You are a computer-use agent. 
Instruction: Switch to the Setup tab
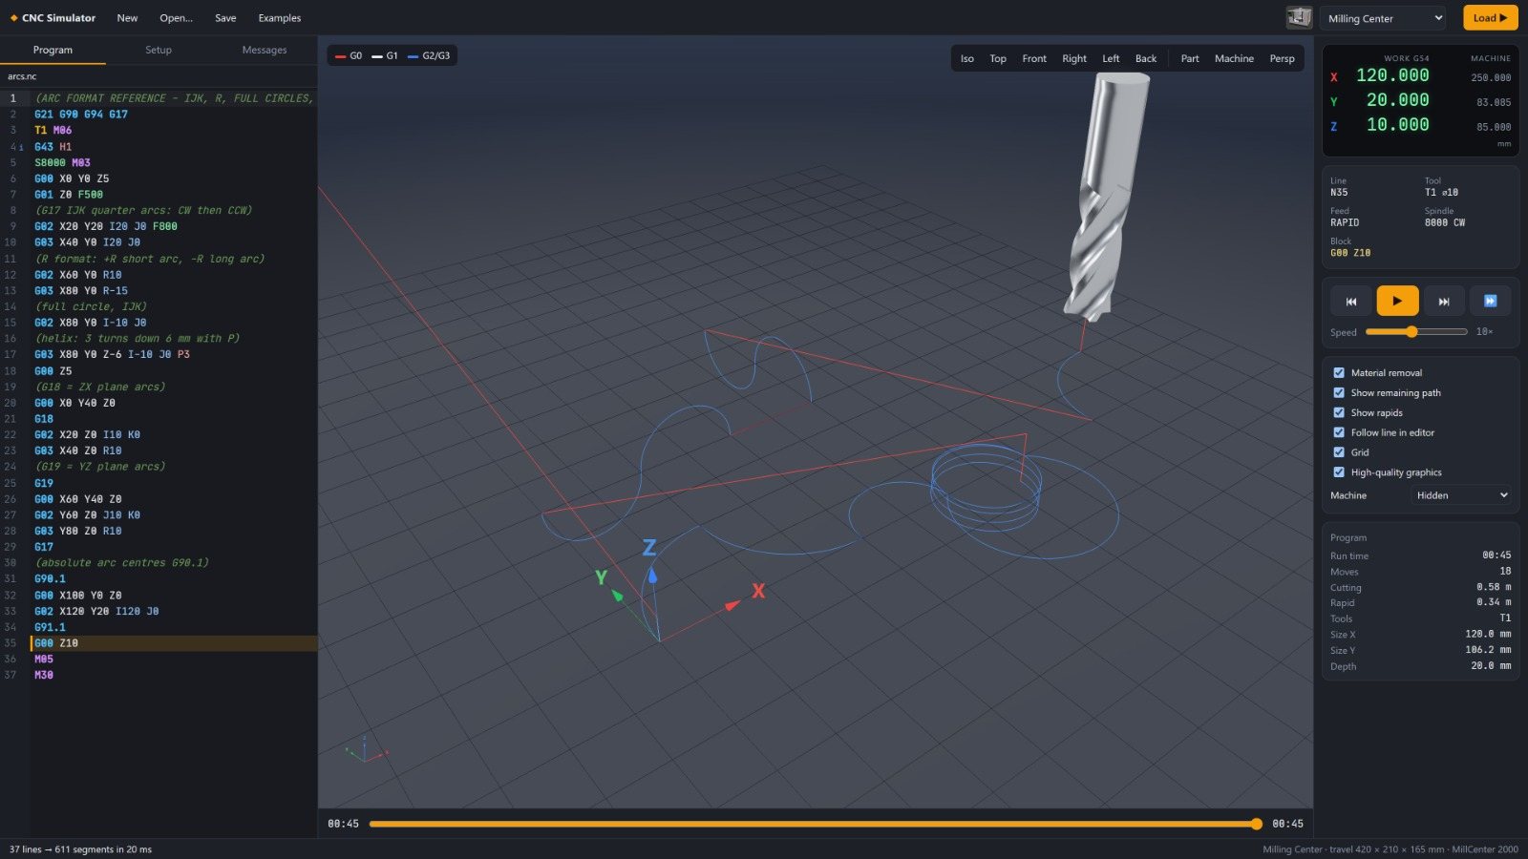[159, 50]
